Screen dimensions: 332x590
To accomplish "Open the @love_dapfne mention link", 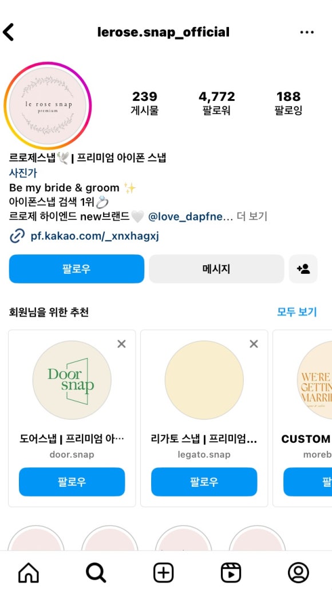I will (191, 217).
